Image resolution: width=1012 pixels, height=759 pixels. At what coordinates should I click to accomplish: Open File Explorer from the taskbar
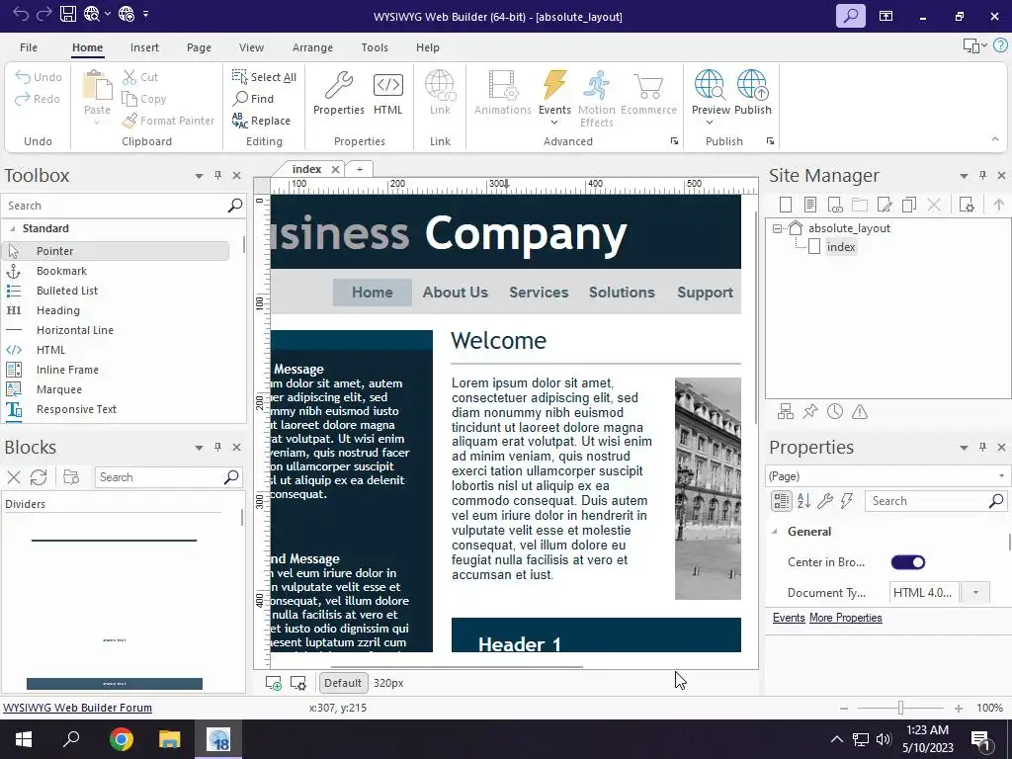(170, 739)
